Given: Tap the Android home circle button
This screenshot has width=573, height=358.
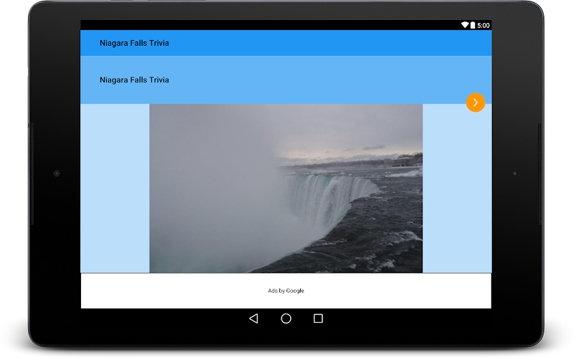Looking at the screenshot, I should tap(286, 319).
